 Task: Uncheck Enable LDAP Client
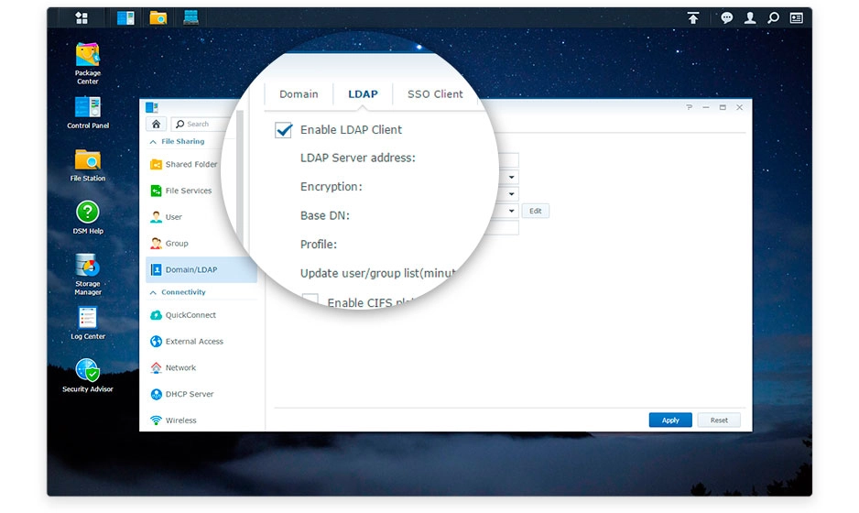[283, 130]
